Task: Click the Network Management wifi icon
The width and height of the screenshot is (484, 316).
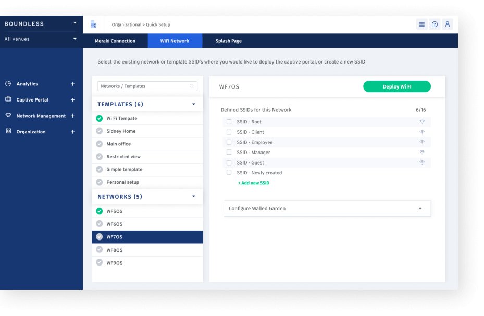Action: click(x=9, y=116)
